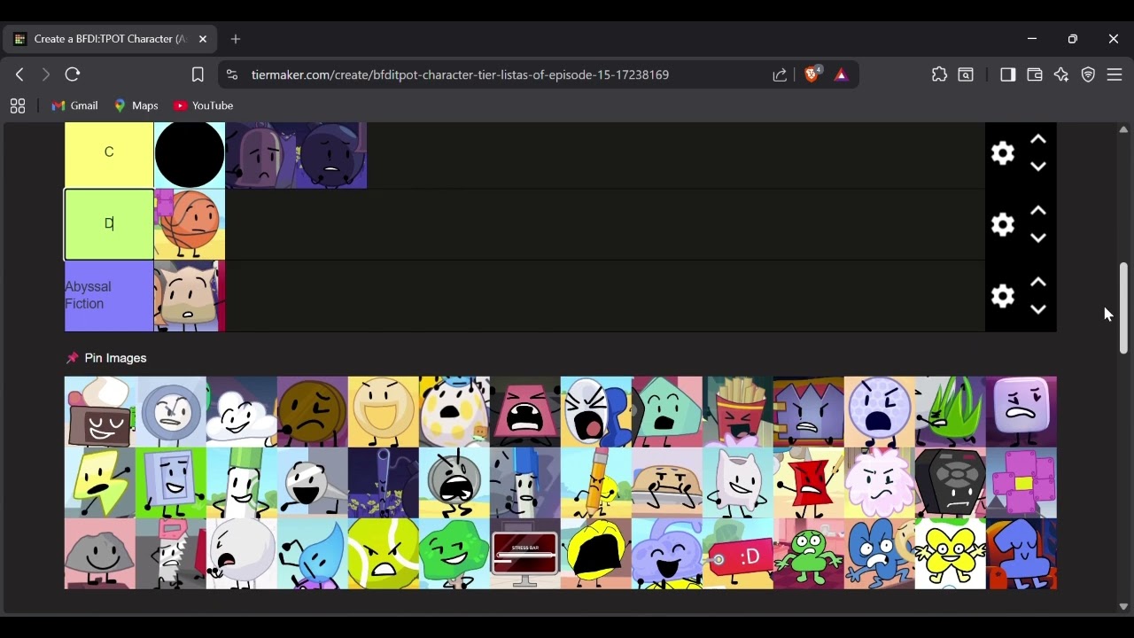This screenshot has width=1134, height=638.
Task: Move Abyssal Fiction row down
Action: click(1038, 309)
